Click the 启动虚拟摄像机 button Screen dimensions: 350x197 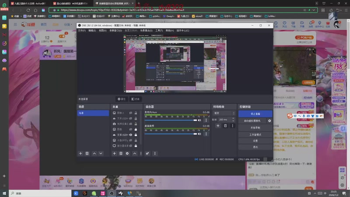[x=252, y=121]
